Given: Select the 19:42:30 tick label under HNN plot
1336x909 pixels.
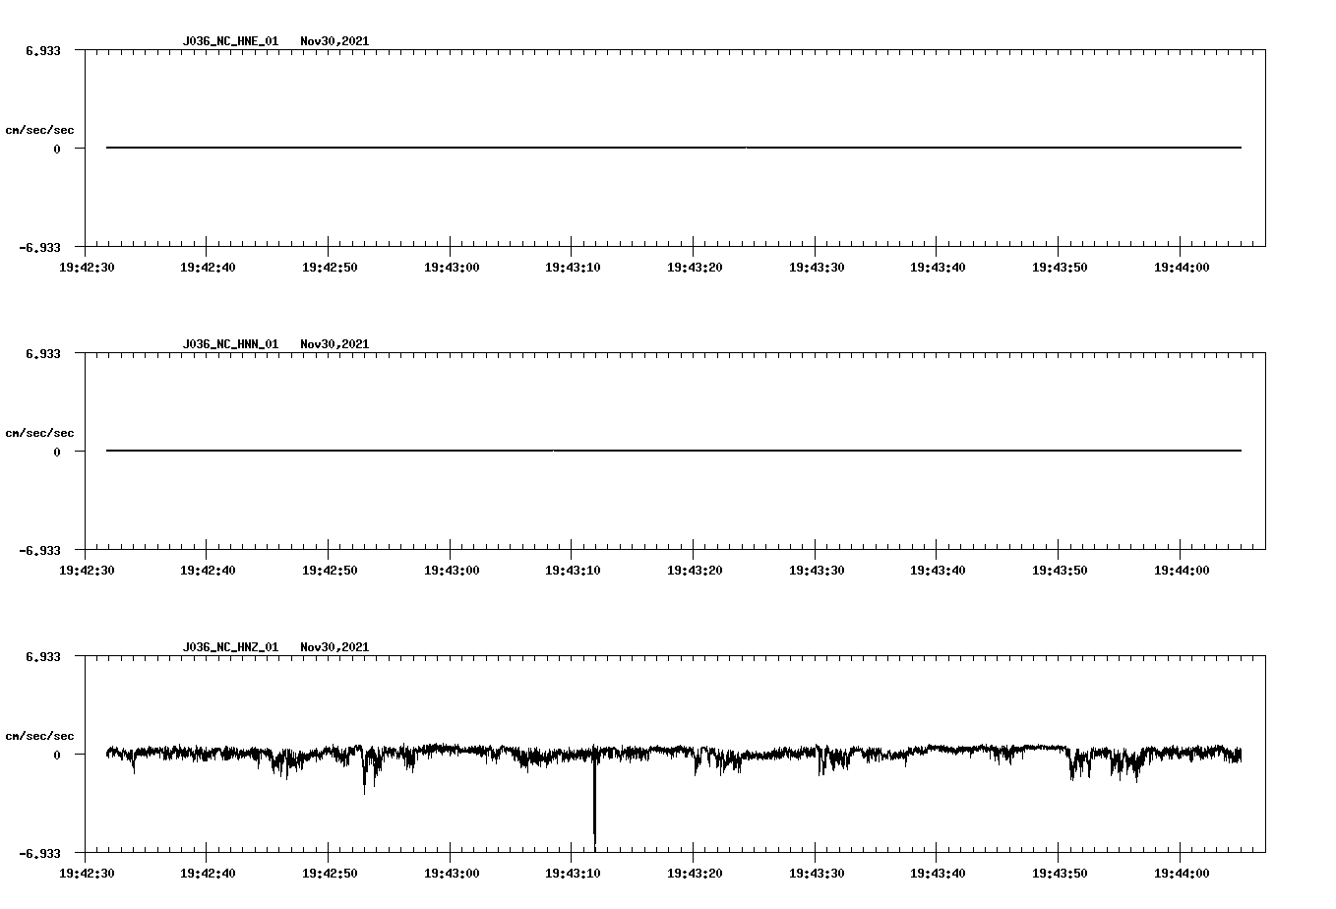Looking at the screenshot, I should (88, 570).
